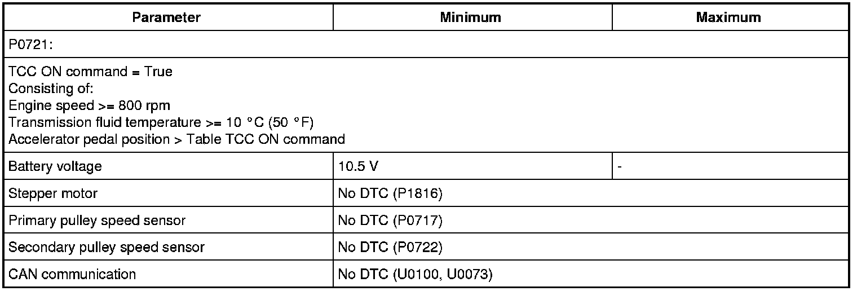Select the Primary pulley speed sensor cell
The height and width of the screenshot is (291, 857).
tap(97, 221)
